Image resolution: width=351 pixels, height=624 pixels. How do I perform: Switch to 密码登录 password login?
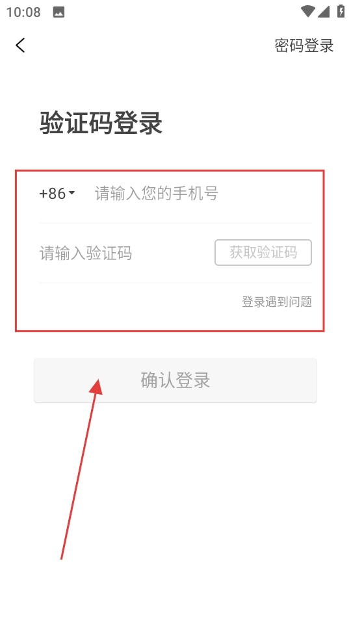[x=304, y=45]
